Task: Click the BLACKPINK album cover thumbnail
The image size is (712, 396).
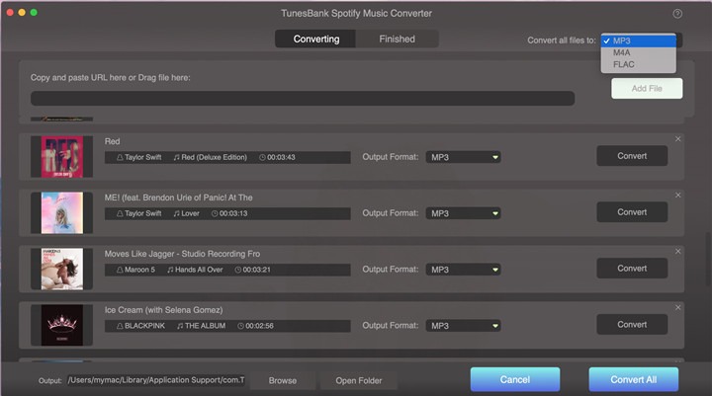Action: 61,325
